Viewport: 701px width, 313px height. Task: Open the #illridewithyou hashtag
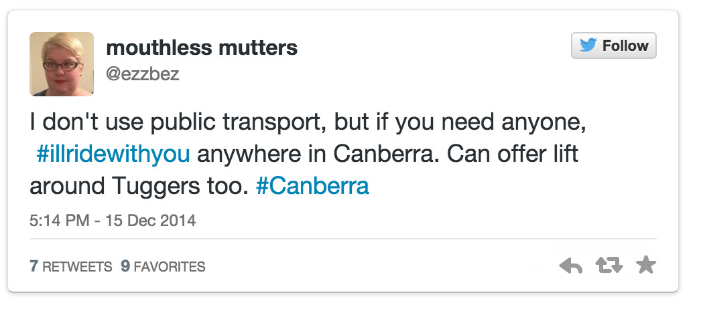tap(113, 154)
